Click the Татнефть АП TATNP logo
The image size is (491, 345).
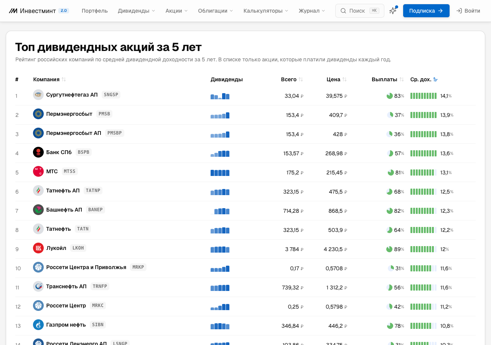[x=38, y=191]
